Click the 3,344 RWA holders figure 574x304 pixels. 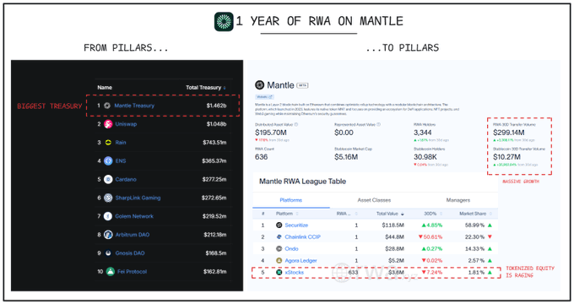click(423, 133)
